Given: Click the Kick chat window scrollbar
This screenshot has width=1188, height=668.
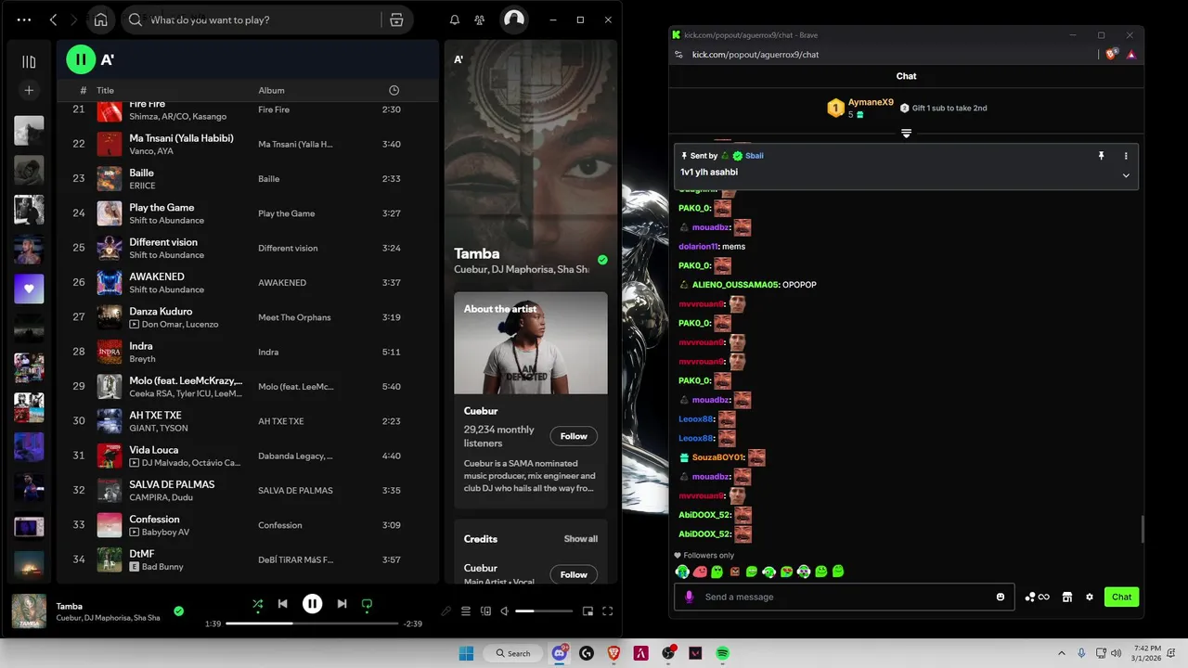Looking at the screenshot, I should pos(1142,530).
